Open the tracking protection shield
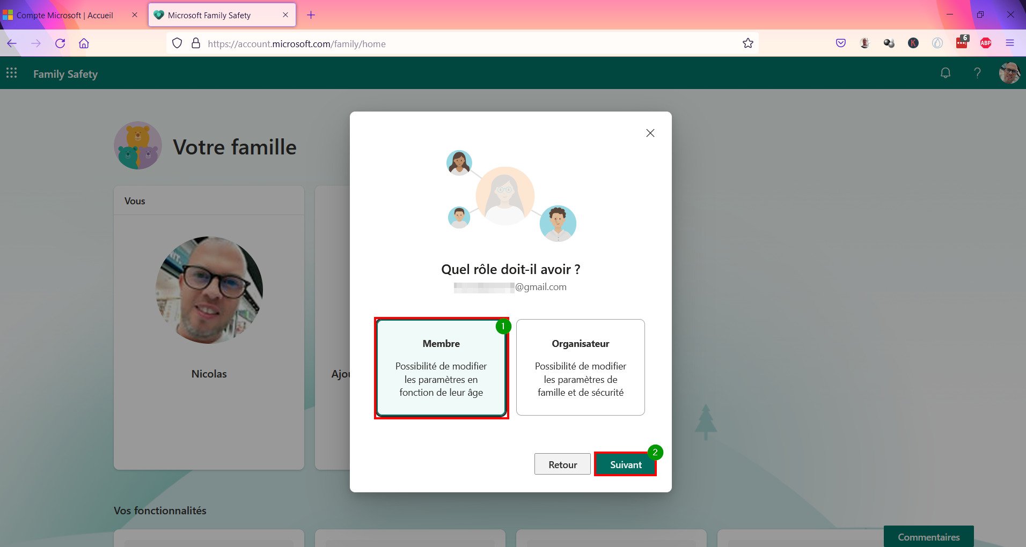The image size is (1026, 547). point(177,43)
